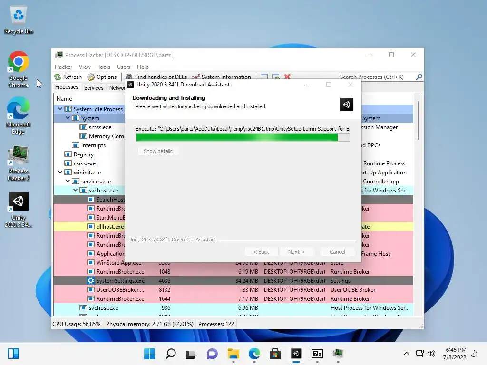Open the Google Chrome desktop shortcut

19,69
